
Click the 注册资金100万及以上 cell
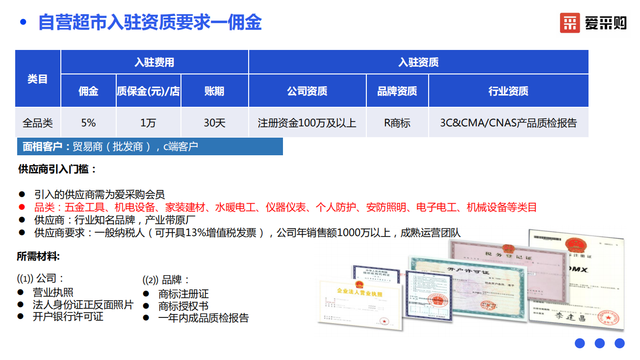tap(307, 122)
